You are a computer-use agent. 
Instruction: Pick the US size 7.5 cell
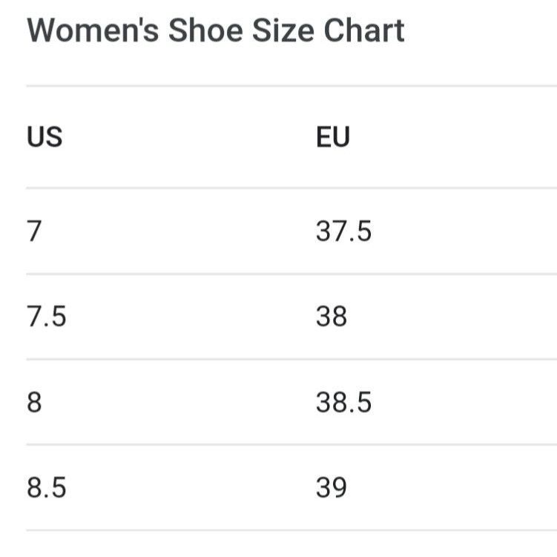pos(47,316)
